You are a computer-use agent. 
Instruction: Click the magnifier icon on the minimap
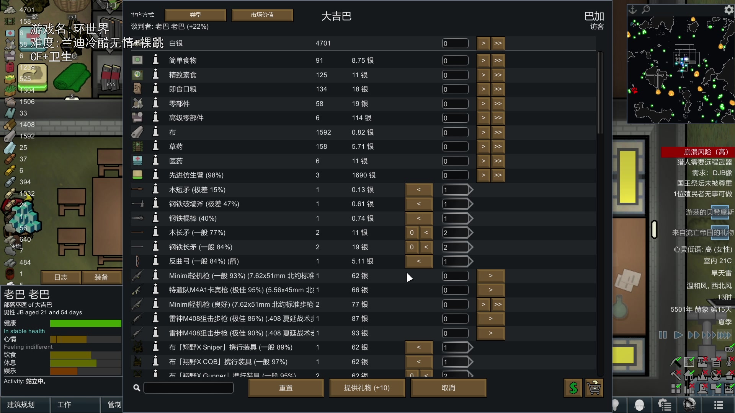[x=645, y=10]
